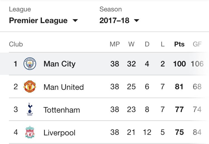Click the W column header
The width and height of the screenshot is (209, 144).
(x=132, y=44)
